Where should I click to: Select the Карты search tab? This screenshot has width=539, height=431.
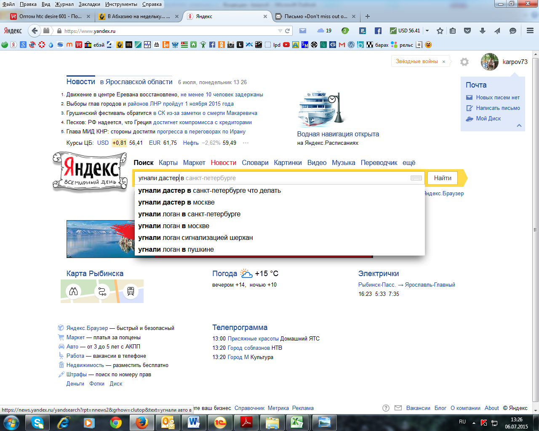pyautogui.click(x=168, y=162)
